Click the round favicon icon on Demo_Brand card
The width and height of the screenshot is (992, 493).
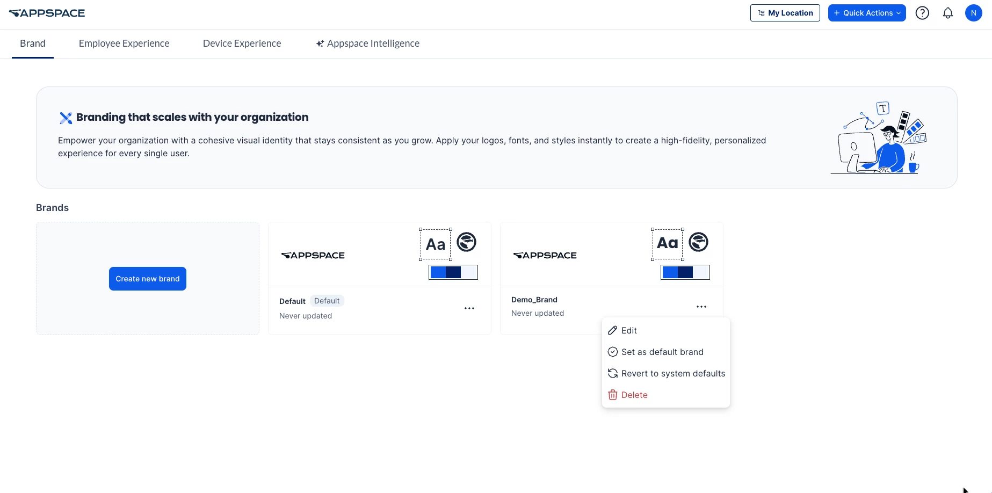[x=698, y=242]
